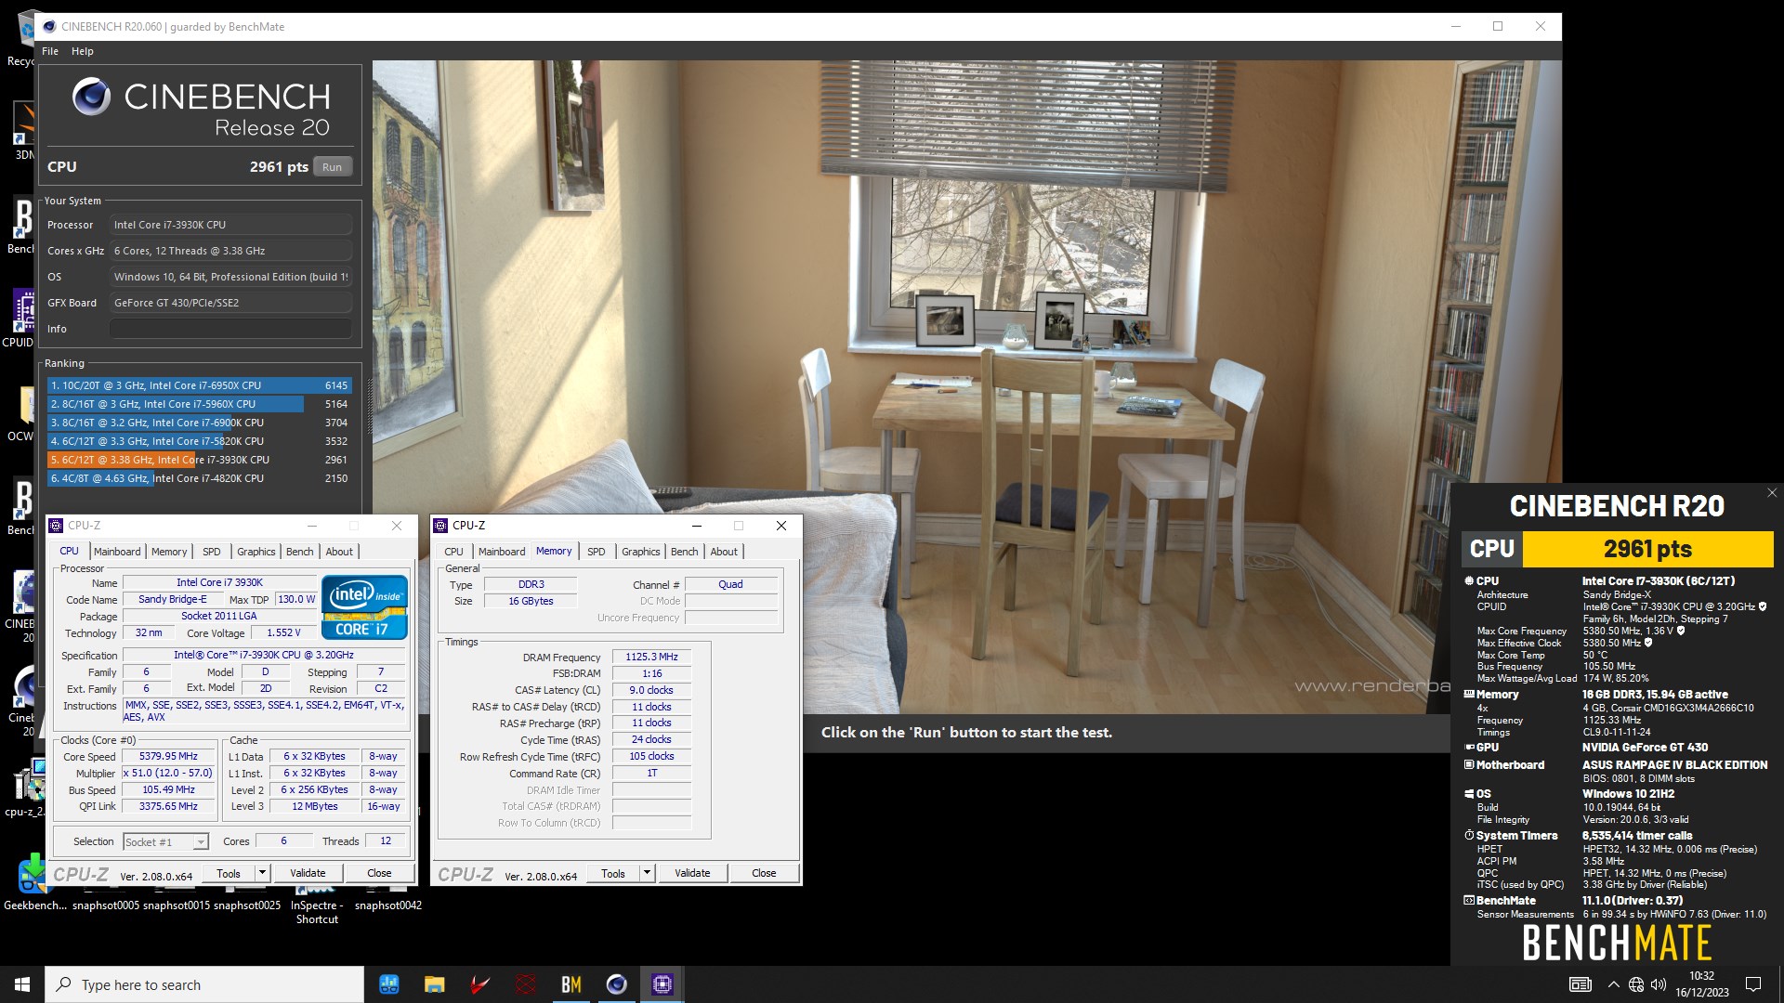
Task: Click the Info input field
Action: click(x=230, y=329)
